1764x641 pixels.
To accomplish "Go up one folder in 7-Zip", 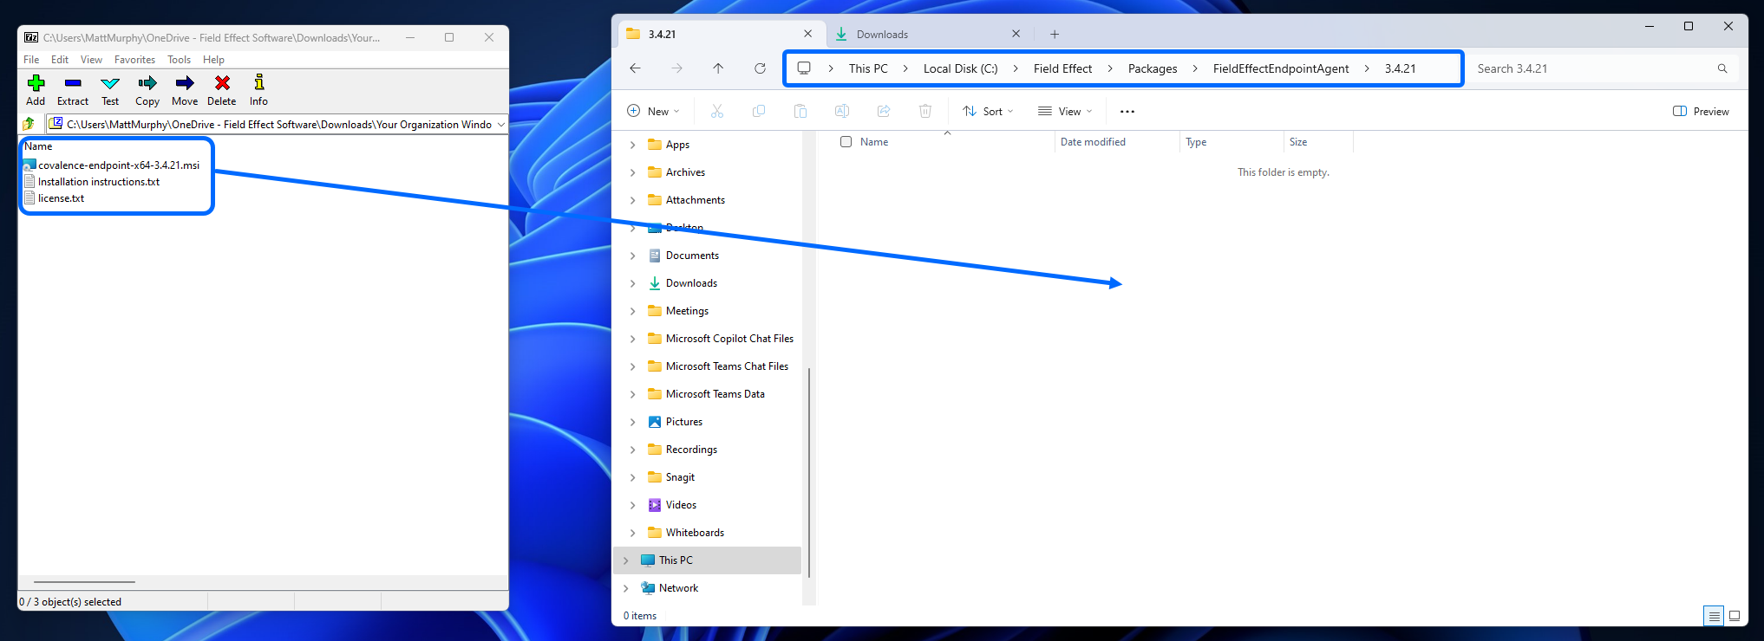I will coord(29,124).
